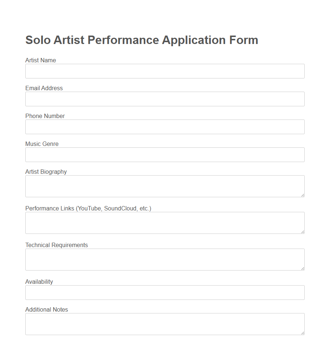Click the Email Address input field
The image size is (330, 360).
(x=165, y=99)
